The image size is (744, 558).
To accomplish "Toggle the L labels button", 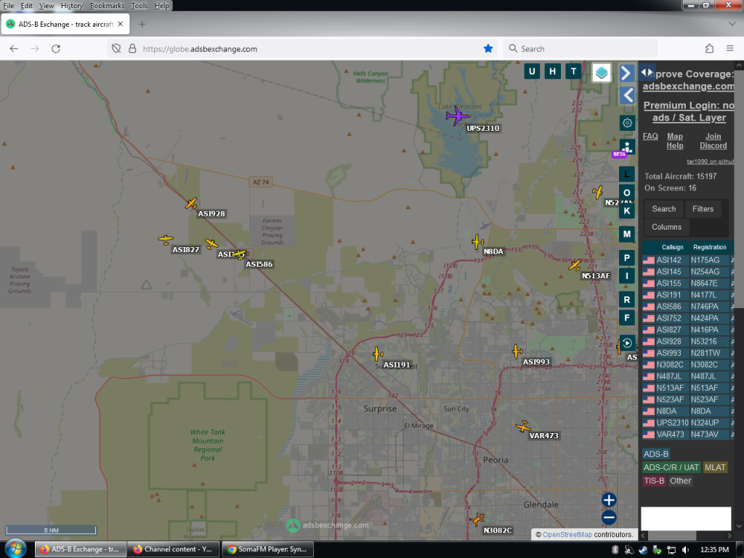I will click(627, 174).
